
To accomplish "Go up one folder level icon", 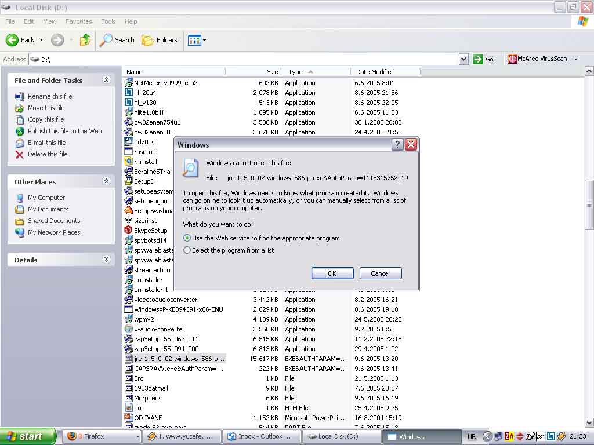I will pyautogui.click(x=85, y=40).
